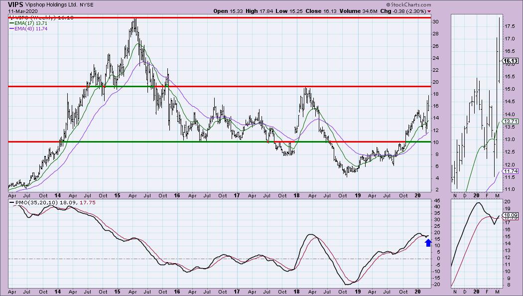Screen dimensions: 523x296
Task: Click the 22 price axis label
Action: coord(436,70)
